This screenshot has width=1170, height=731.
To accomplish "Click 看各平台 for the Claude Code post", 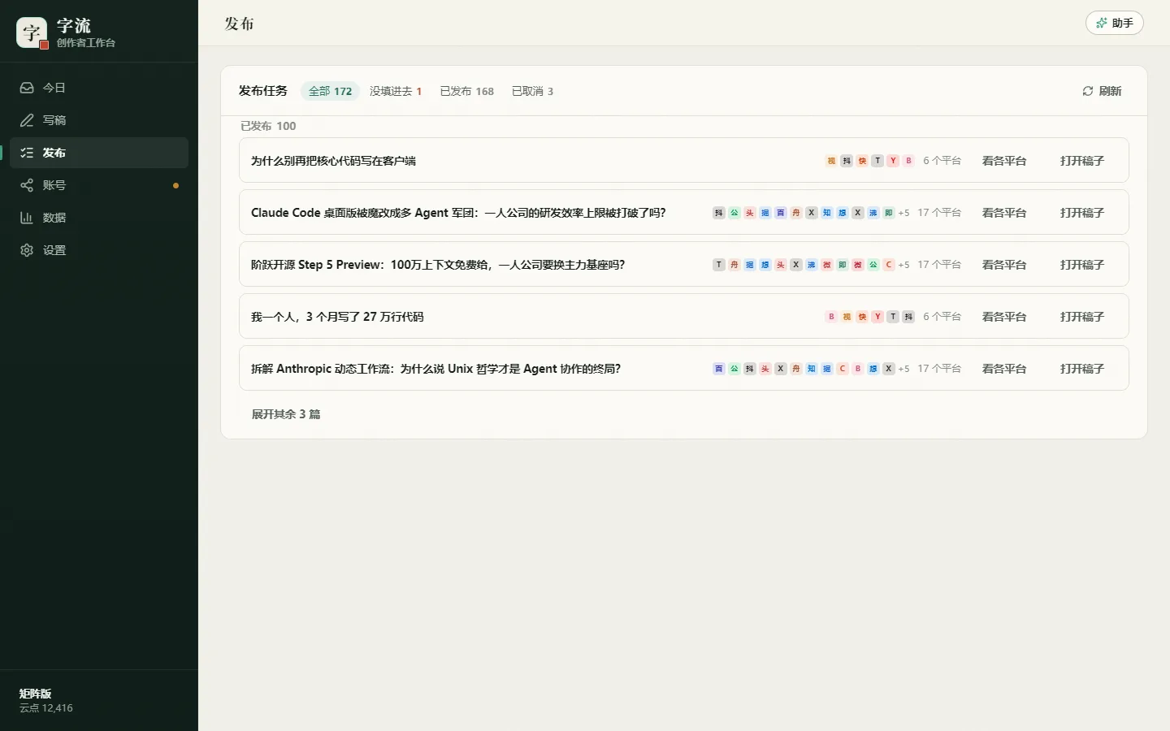I will [1004, 213].
